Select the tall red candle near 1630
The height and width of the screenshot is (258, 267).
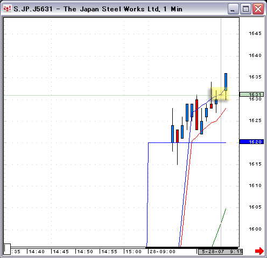coord(197,114)
